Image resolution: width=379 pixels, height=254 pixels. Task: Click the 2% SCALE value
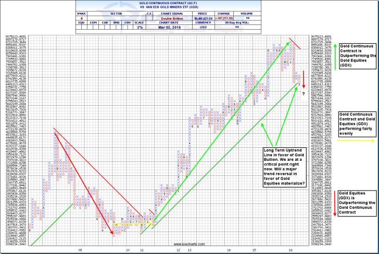138,28
